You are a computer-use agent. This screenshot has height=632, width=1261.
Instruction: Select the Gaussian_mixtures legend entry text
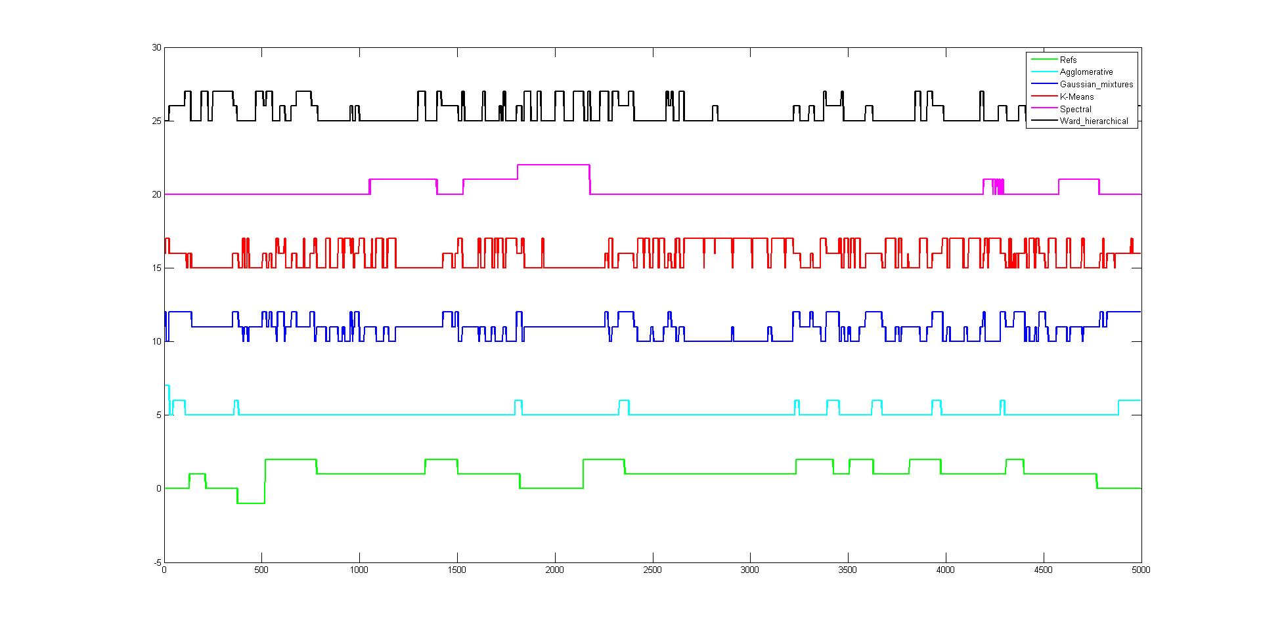[1095, 85]
